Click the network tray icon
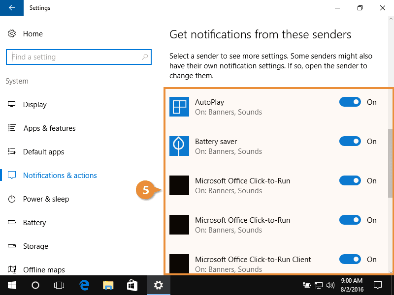Viewport: 394px width, 295px height. click(319, 285)
